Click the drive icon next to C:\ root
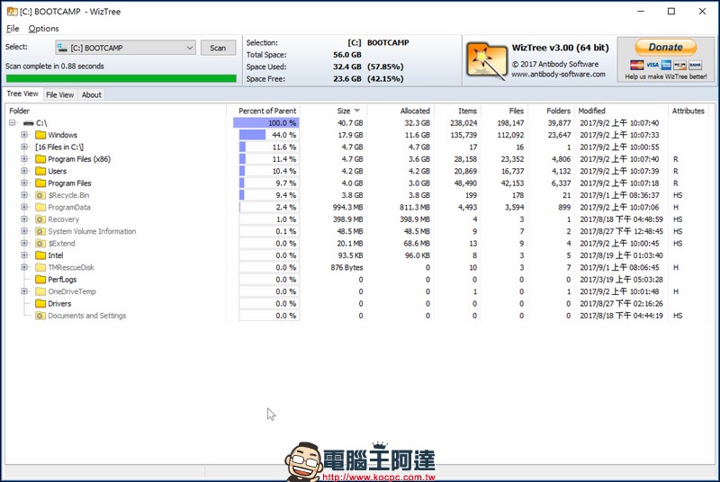Viewport: 720px width, 482px height. pyautogui.click(x=29, y=123)
